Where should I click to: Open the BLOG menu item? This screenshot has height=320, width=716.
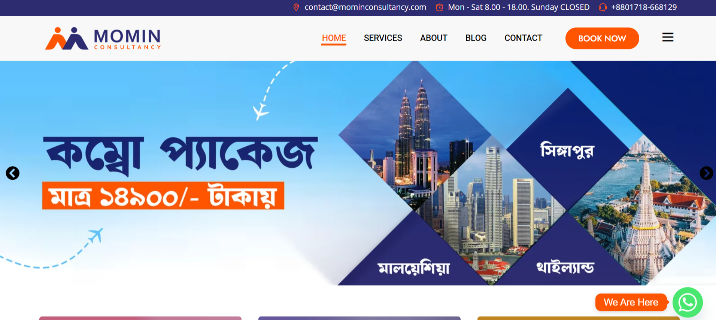pos(476,38)
